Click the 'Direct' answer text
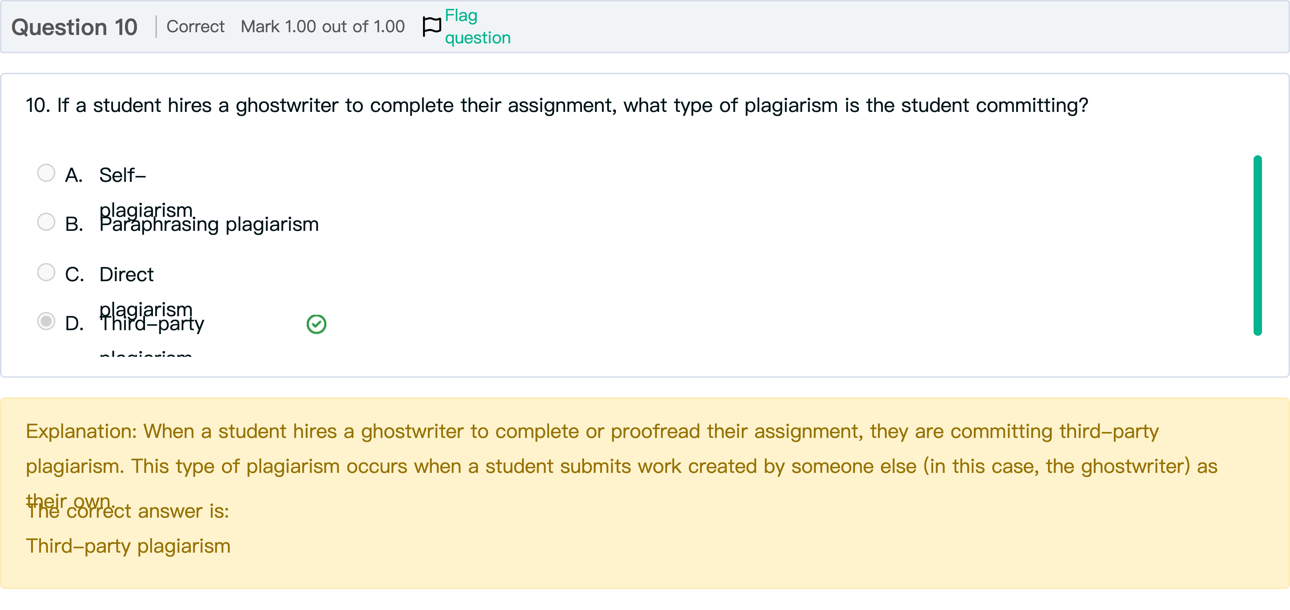The image size is (1290, 610). (126, 275)
